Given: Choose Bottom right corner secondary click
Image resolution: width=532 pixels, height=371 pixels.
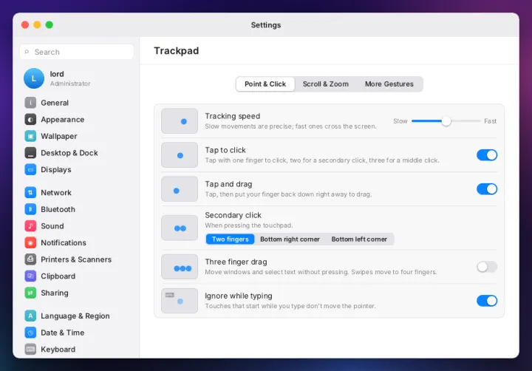Looking at the screenshot, I should (290, 239).
